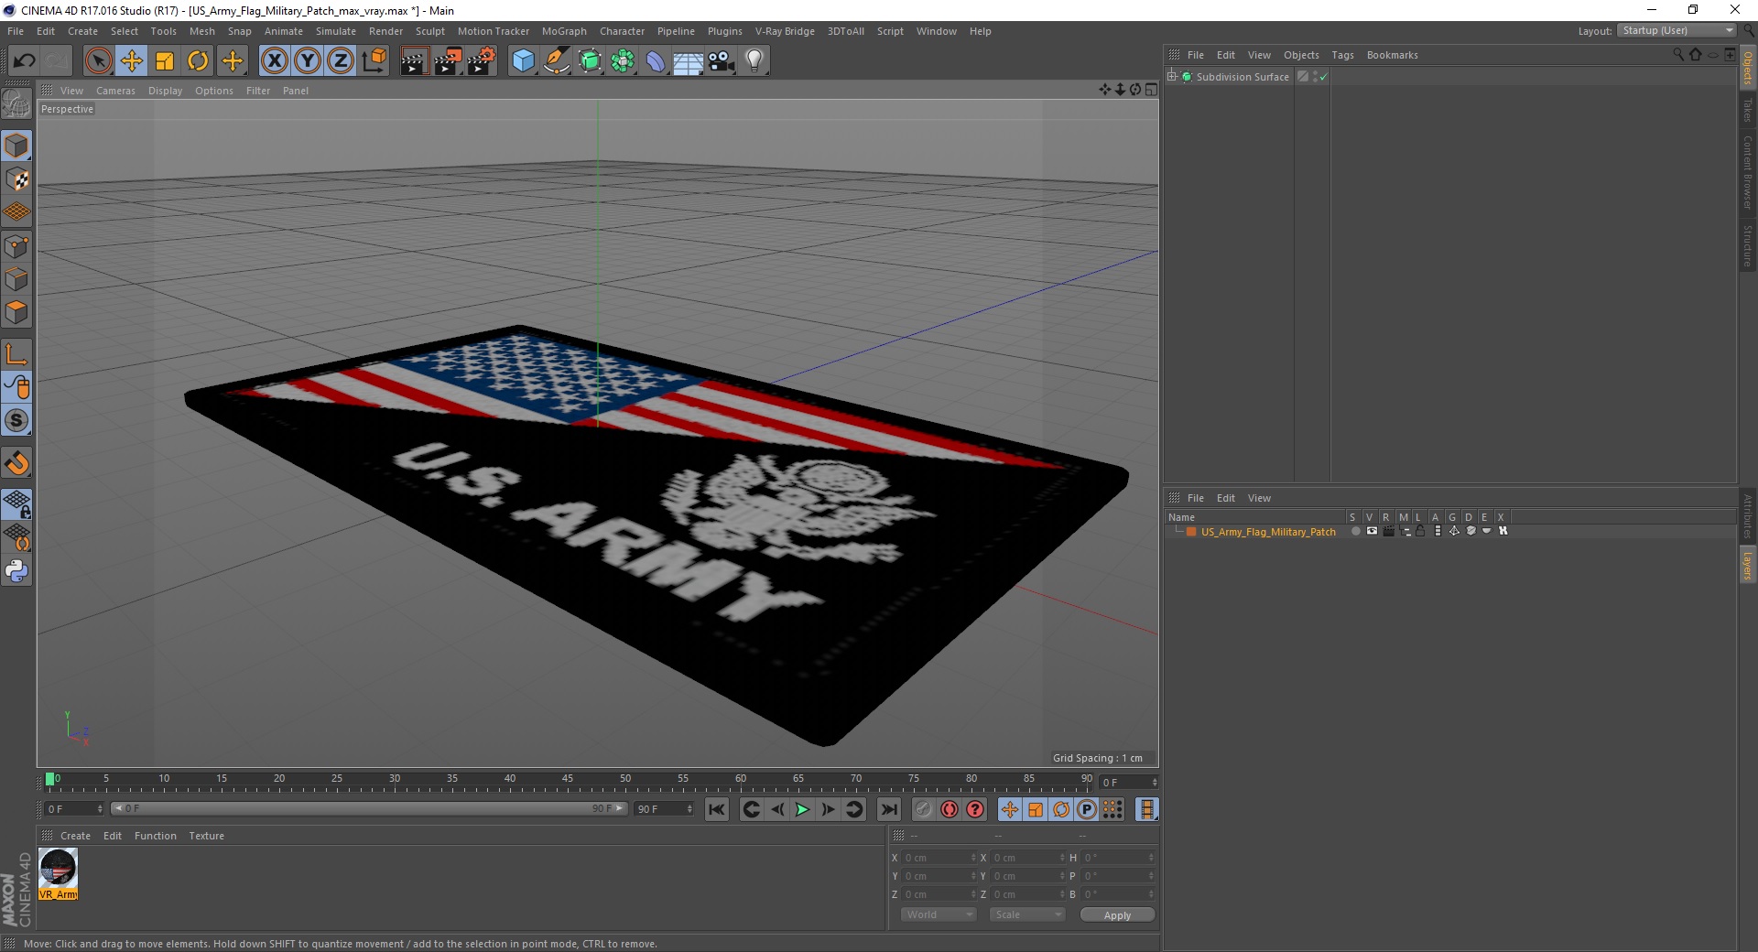Screen dimensions: 1758x952
Task: Click the Axis L-shaped tool icon
Action: 16,354
